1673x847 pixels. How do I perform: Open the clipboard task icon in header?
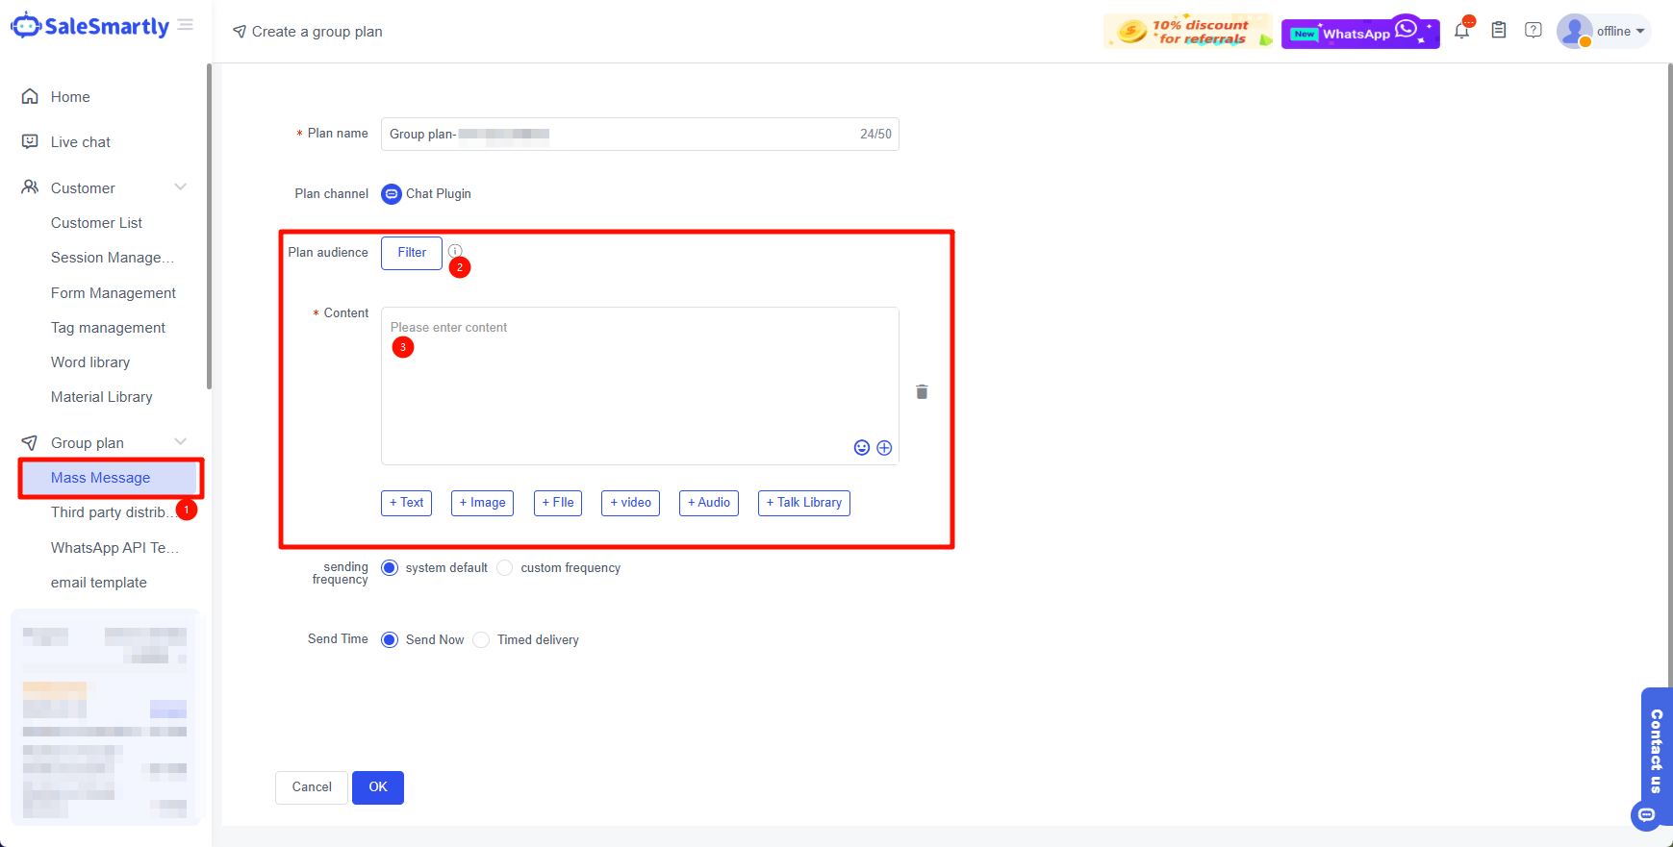tap(1498, 31)
